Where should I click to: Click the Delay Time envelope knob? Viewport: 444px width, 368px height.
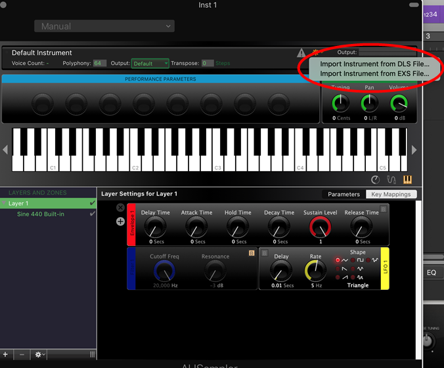pyautogui.click(x=155, y=227)
